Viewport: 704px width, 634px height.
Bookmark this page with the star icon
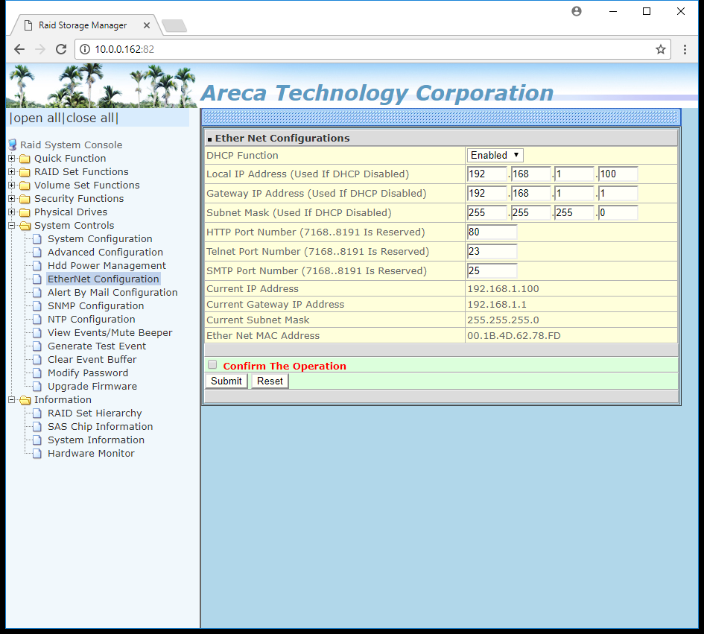(x=661, y=49)
